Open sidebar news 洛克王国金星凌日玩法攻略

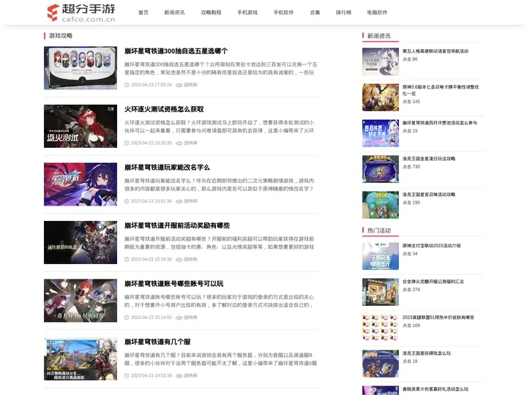click(x=428, y=159)
